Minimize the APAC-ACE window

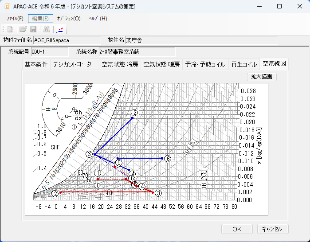(259, 7)
